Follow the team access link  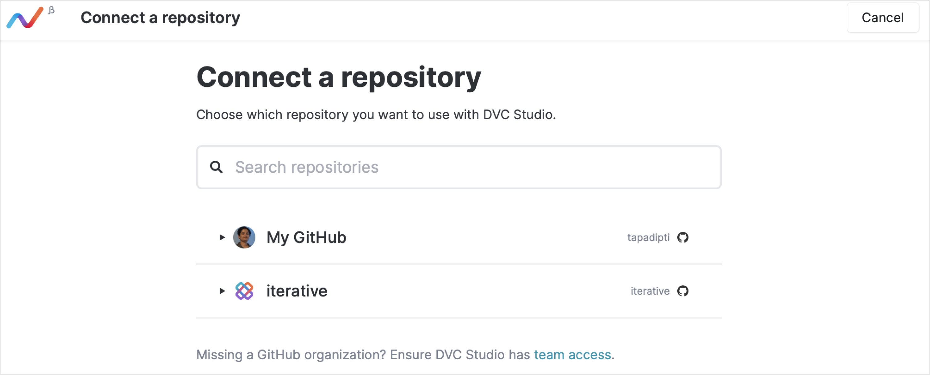pos(572,355)
